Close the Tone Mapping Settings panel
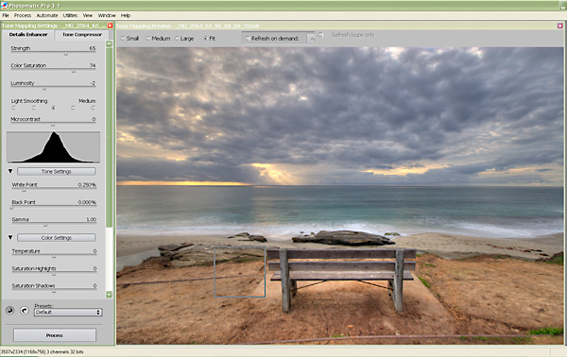 110,25
